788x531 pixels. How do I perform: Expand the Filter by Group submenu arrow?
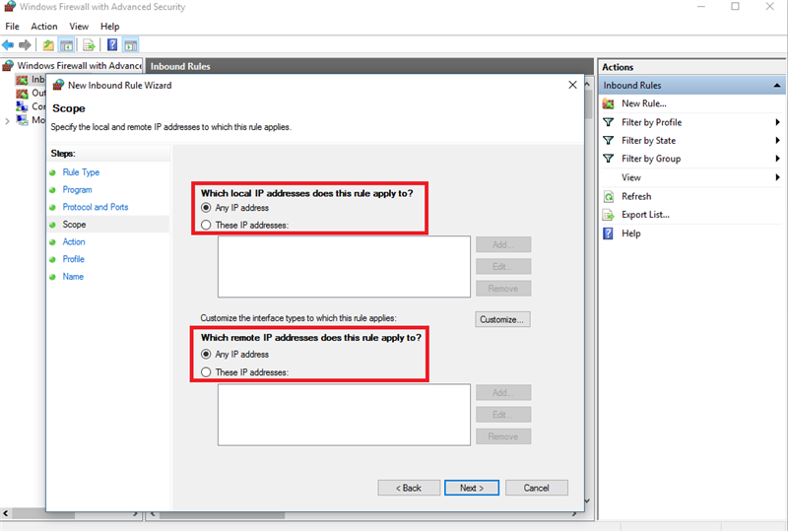coord(777,159)
